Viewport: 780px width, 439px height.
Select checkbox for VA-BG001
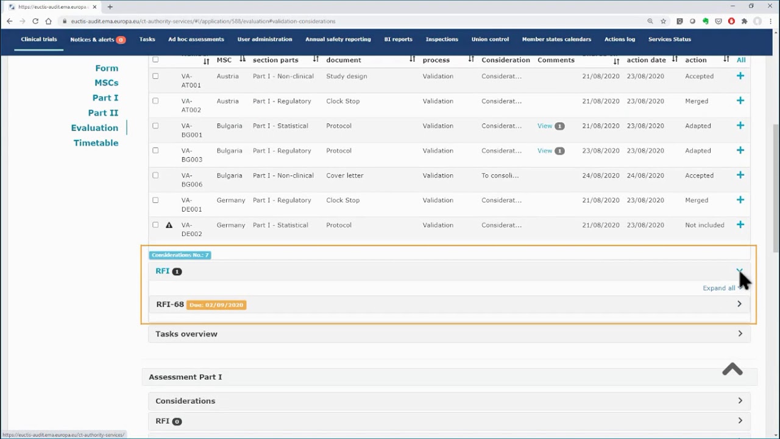[155, 126]
